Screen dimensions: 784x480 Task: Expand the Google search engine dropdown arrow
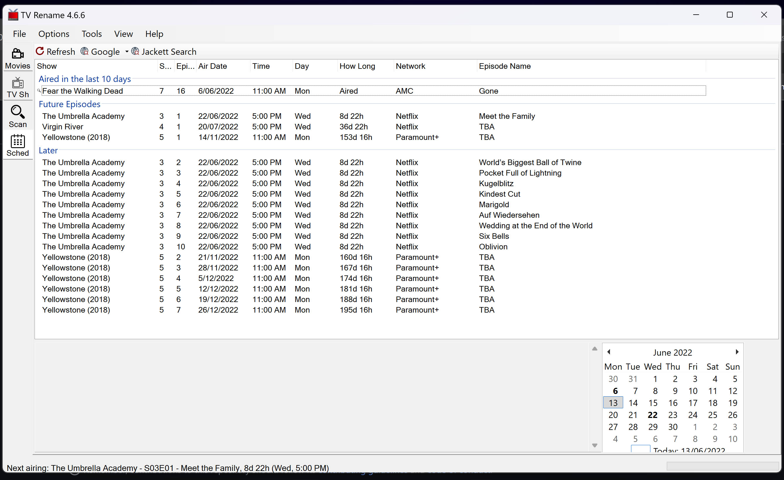127,52
